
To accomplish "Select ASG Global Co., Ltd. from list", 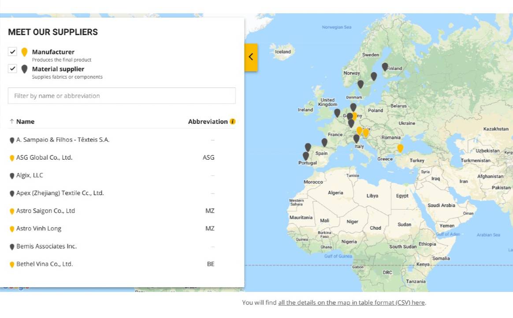I will (x=44, y=157).
